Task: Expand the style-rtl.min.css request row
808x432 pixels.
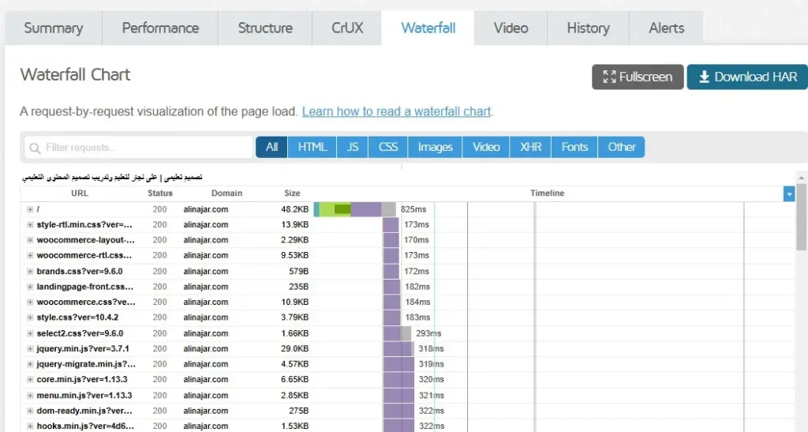Action: [x=30, y=225]
